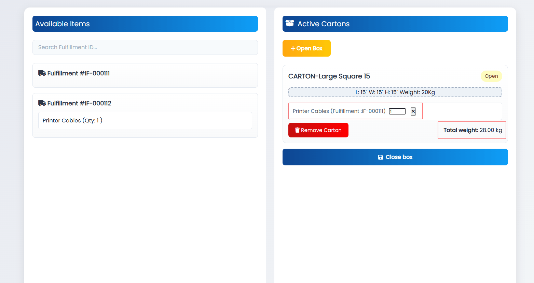Click the truck icon beside Fulfillment #IF-000111

coord(42,73)
